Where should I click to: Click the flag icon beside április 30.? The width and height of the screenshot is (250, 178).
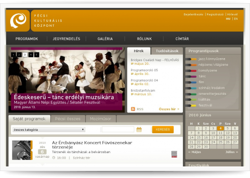click(x=132, y=74)
